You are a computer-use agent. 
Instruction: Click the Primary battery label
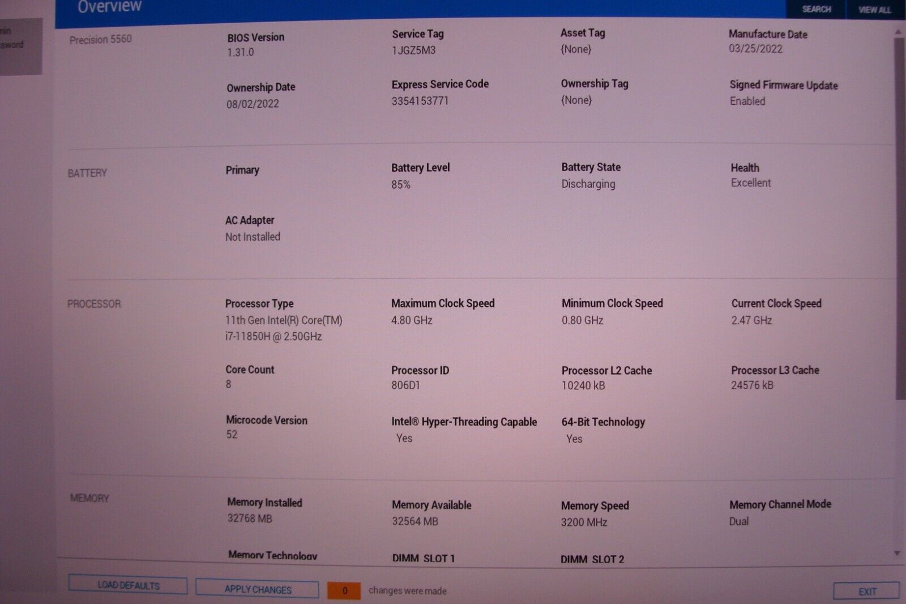(x=242, y=170)
